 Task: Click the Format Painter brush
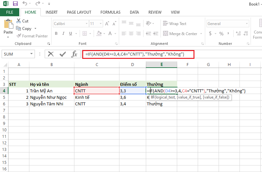(19, 36)
